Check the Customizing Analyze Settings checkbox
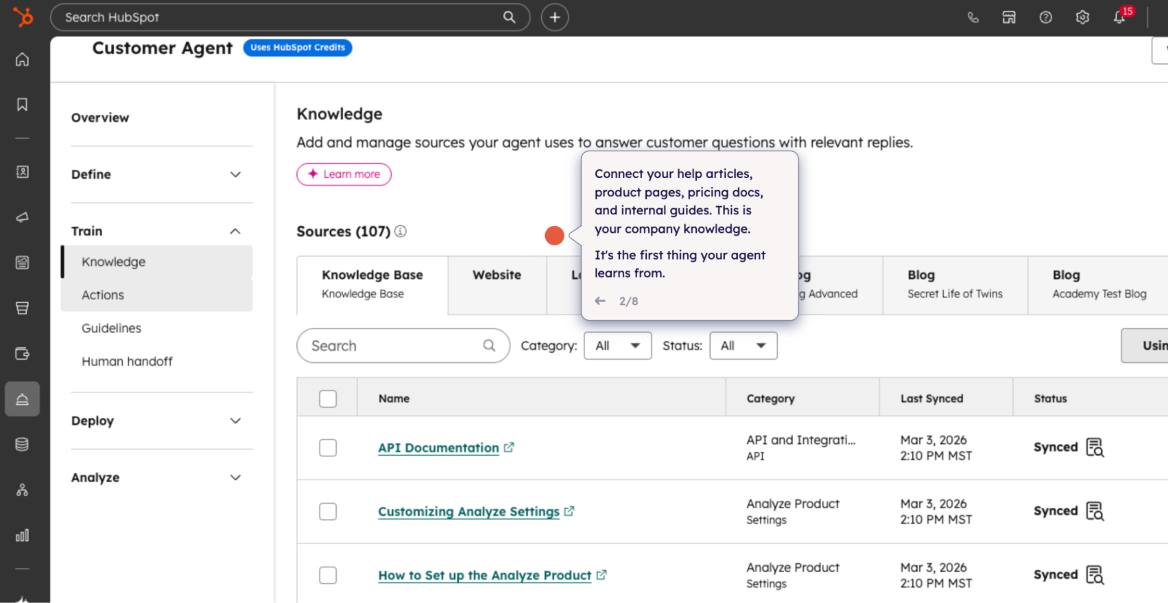Viewport: 1168px width, 603px height. (x=328, y=511)
